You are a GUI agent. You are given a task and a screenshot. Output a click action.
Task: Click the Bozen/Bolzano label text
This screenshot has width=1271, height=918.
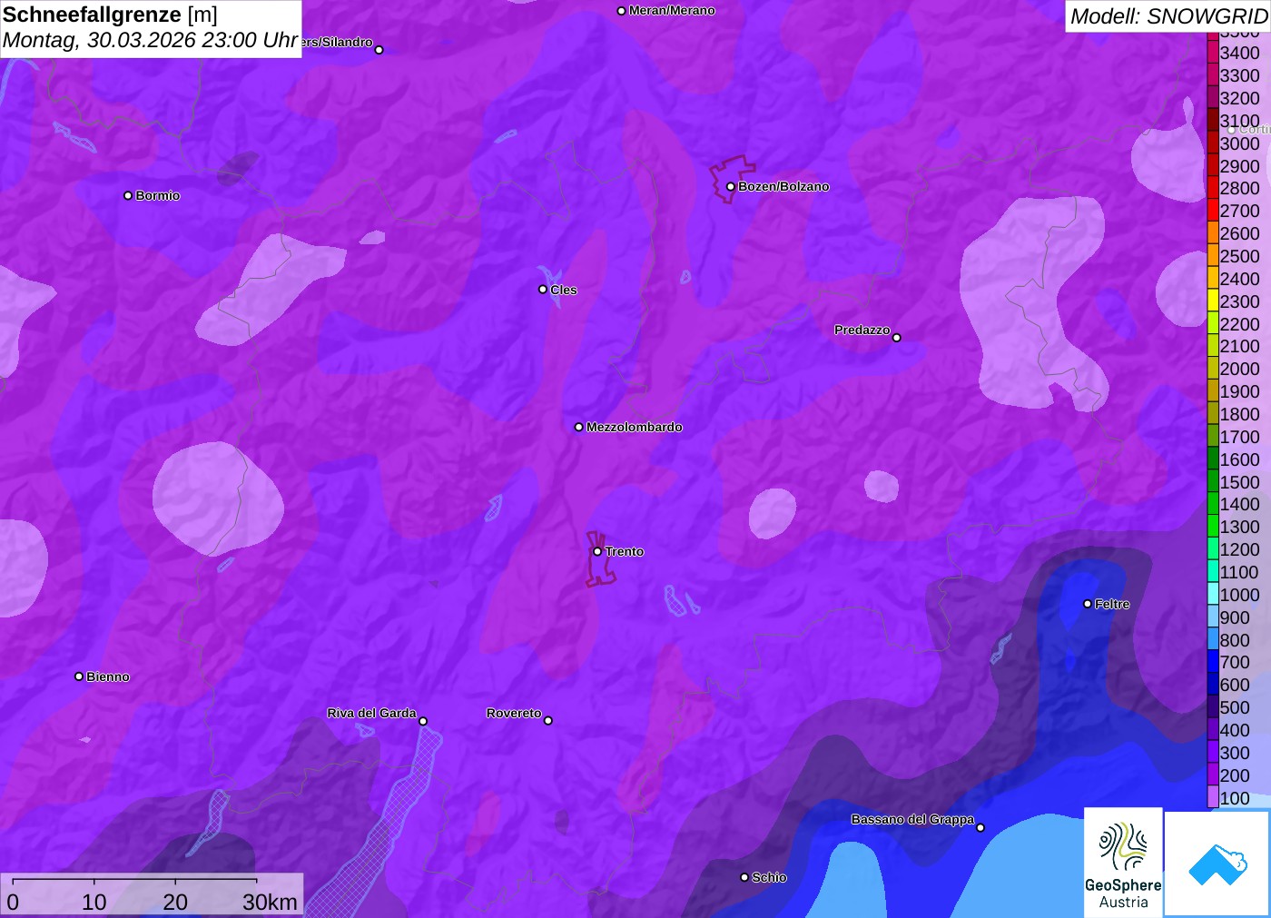[x=783, y=186]
